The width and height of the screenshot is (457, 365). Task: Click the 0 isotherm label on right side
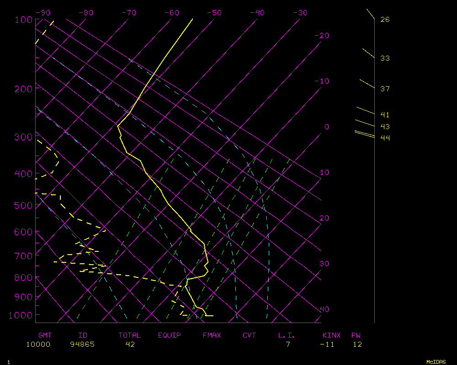[x=326, y=127]
